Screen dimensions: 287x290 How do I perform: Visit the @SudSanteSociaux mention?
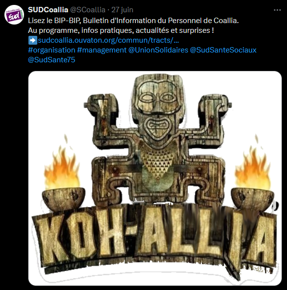(223, 50)
